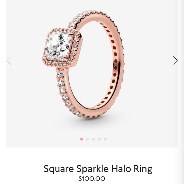The width and height of the screenshot is (184, 184).
Task: Click the vertical scrollbar strip at right edge
Action: [181, 92]
